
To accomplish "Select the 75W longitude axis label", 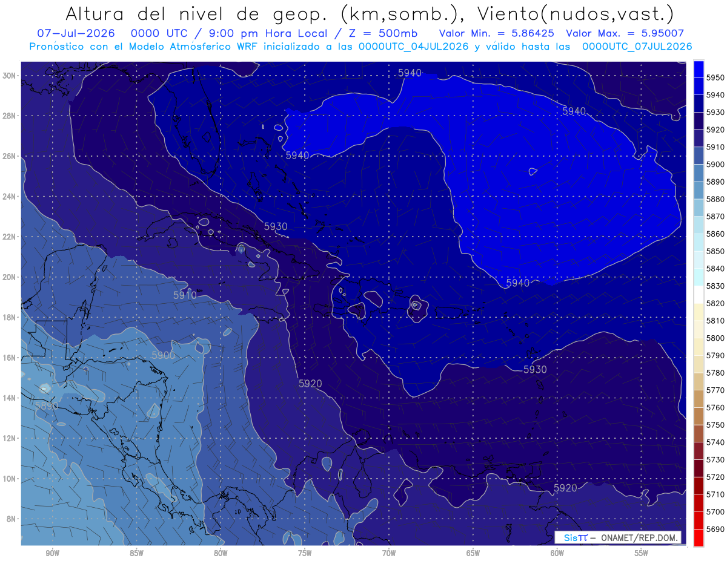I will tap(305, 553).
